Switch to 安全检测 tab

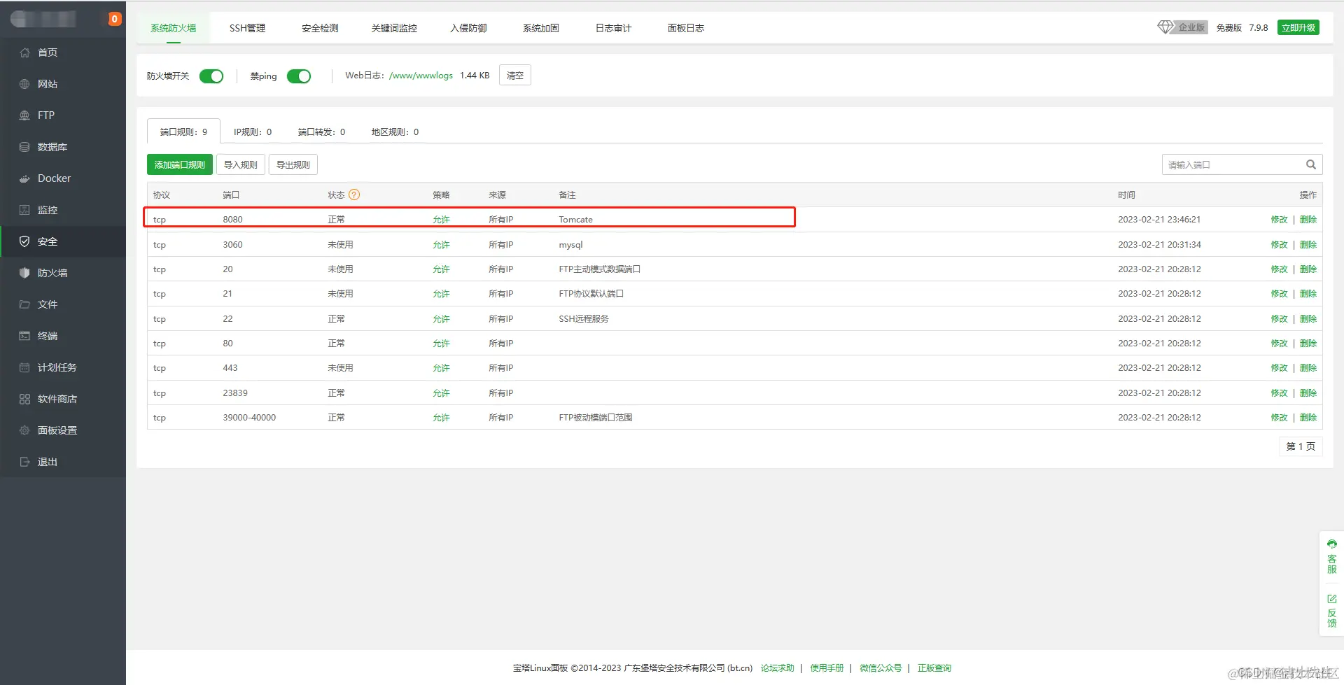[320, 28]
